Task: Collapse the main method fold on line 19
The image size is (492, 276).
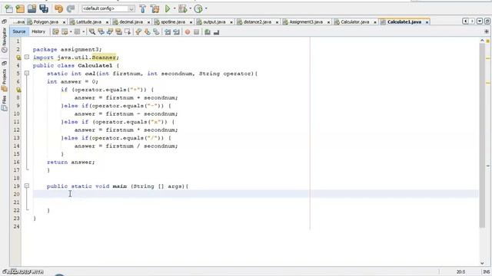Action: tap(27, 186)
